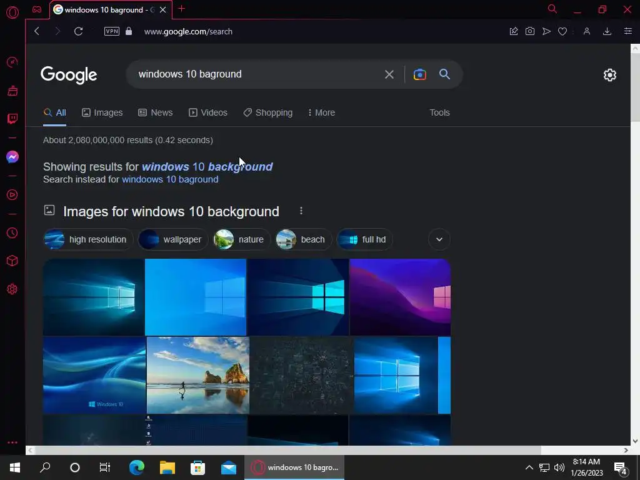Open File Explorer from taskbar

tap(167, 467)
